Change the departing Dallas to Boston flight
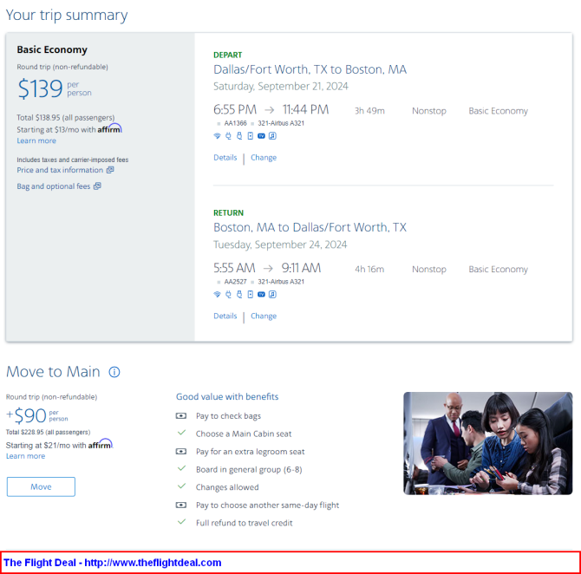The image size is (581, 574). pos(264,158)
